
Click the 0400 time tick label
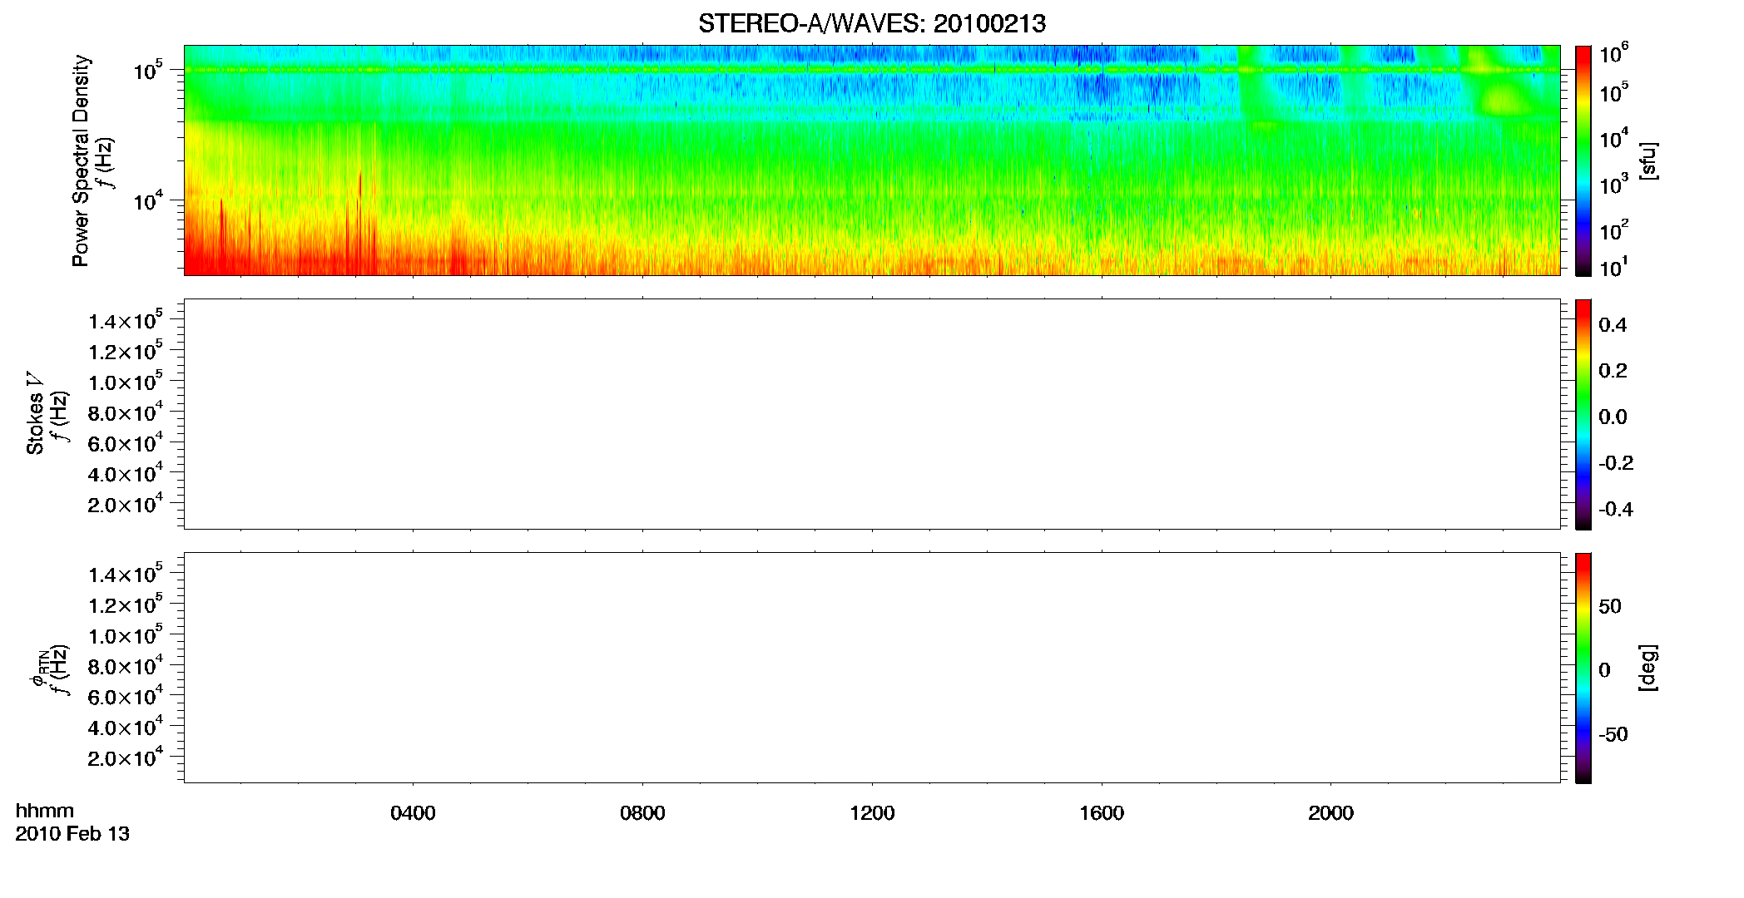[x=413, y=813]
